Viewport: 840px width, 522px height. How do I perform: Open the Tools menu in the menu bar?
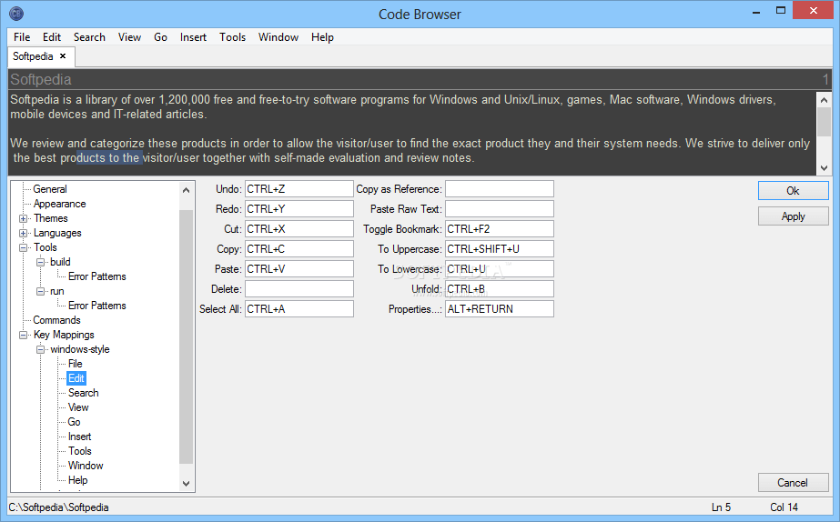coord(232,37)
